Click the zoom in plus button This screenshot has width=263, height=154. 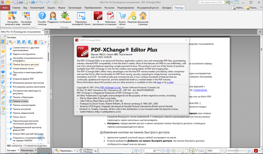click(x=249, y=151)
